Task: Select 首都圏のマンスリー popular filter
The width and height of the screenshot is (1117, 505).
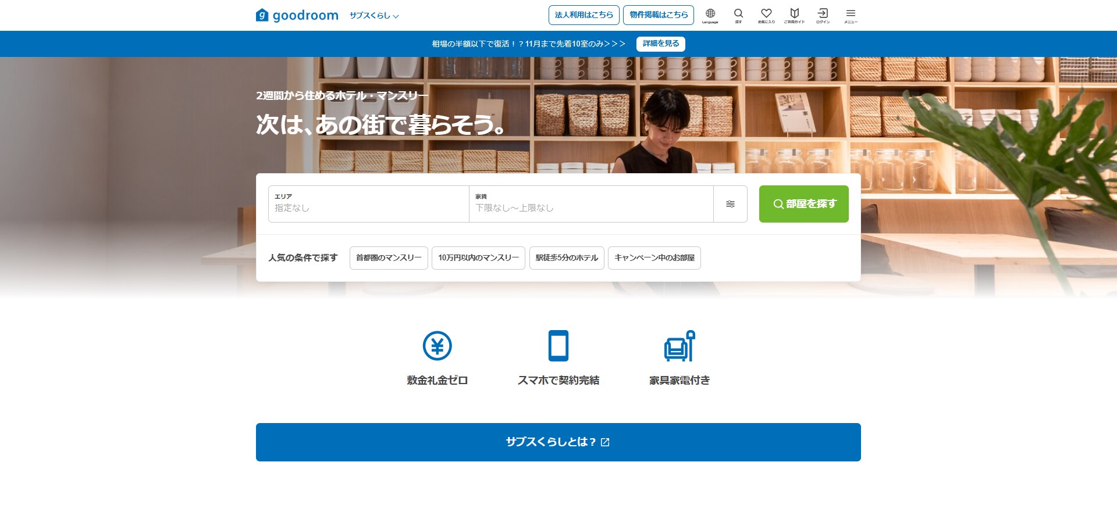Action: click(389, 258)
